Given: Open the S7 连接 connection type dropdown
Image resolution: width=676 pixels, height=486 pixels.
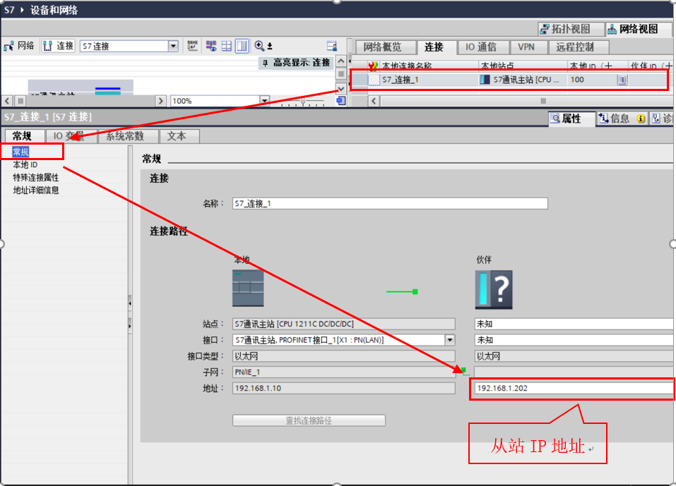Looking at the screenshot, I should pos(173,46).
